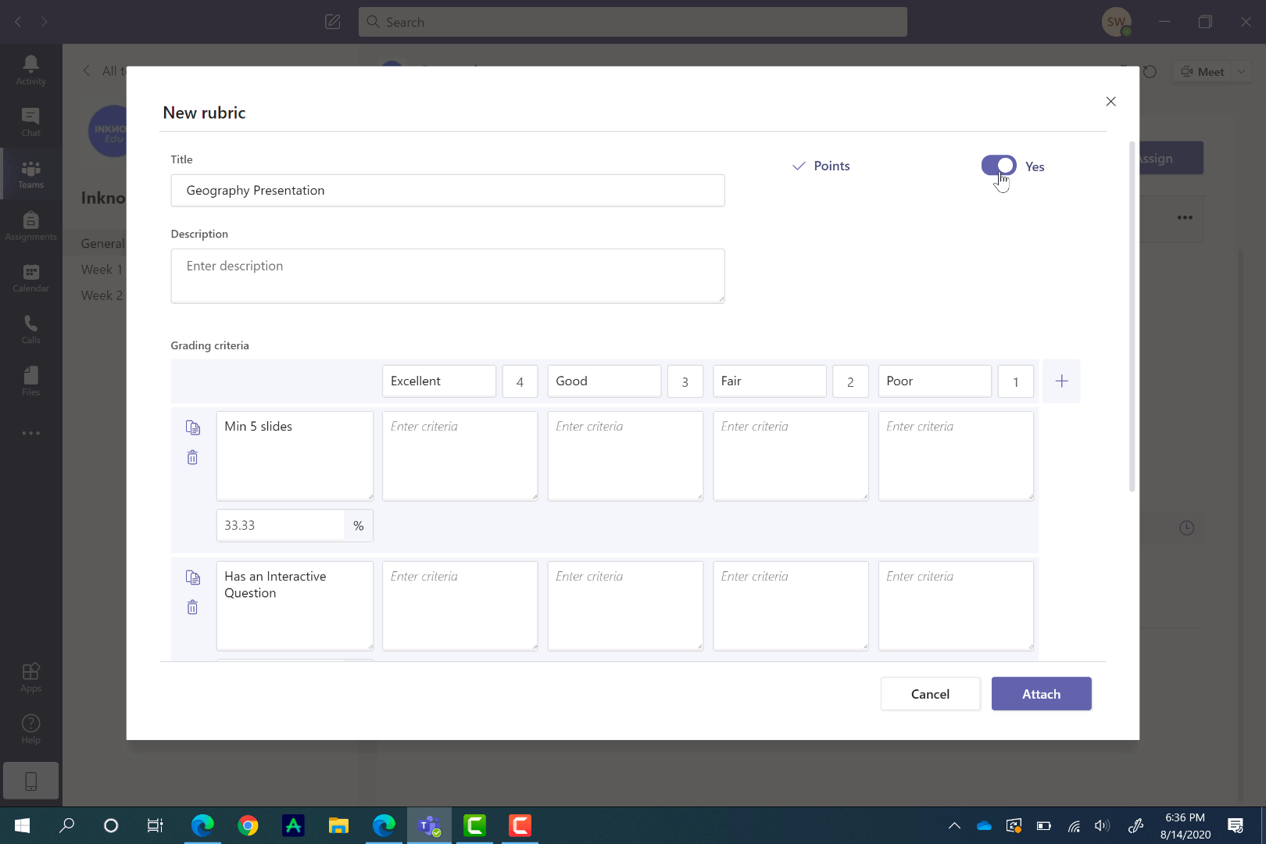Launch Camtasia from the taskbar
Screen dimensions: 1266x844
coord(474,825)
